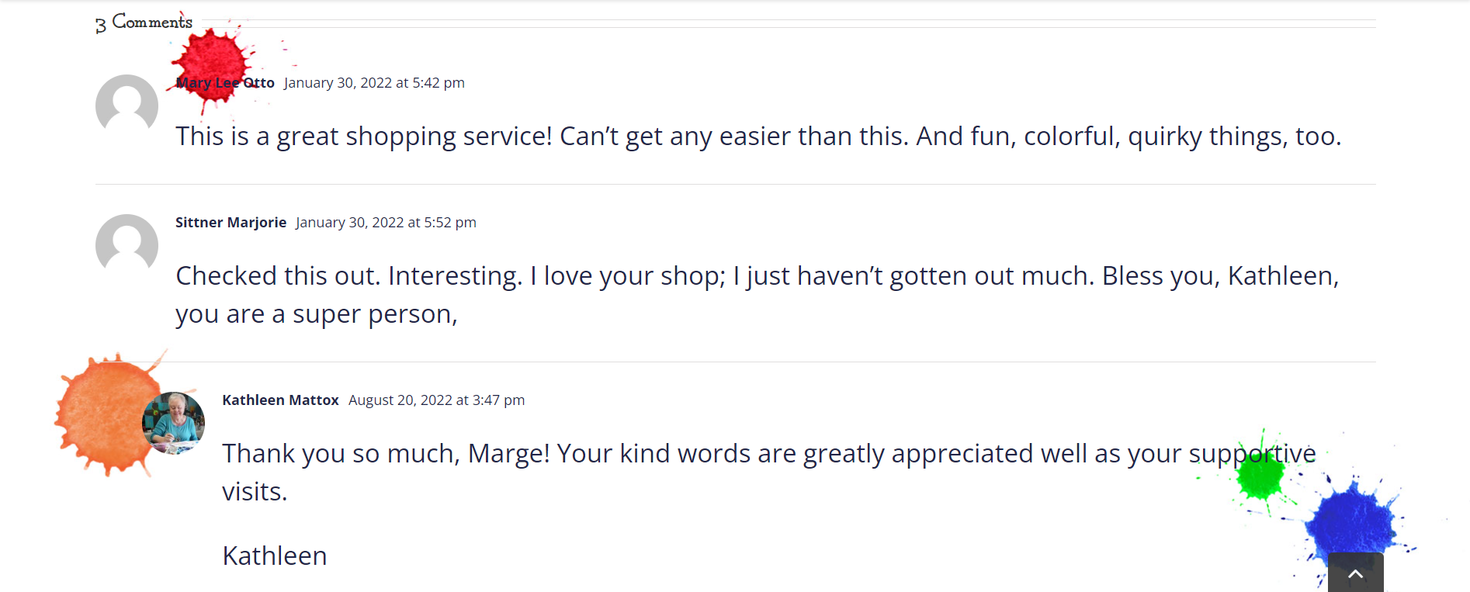This screenshot has width=1470, height=592.
Task: Click the "Thank you so much, Marge" reply
Action: 699,454
